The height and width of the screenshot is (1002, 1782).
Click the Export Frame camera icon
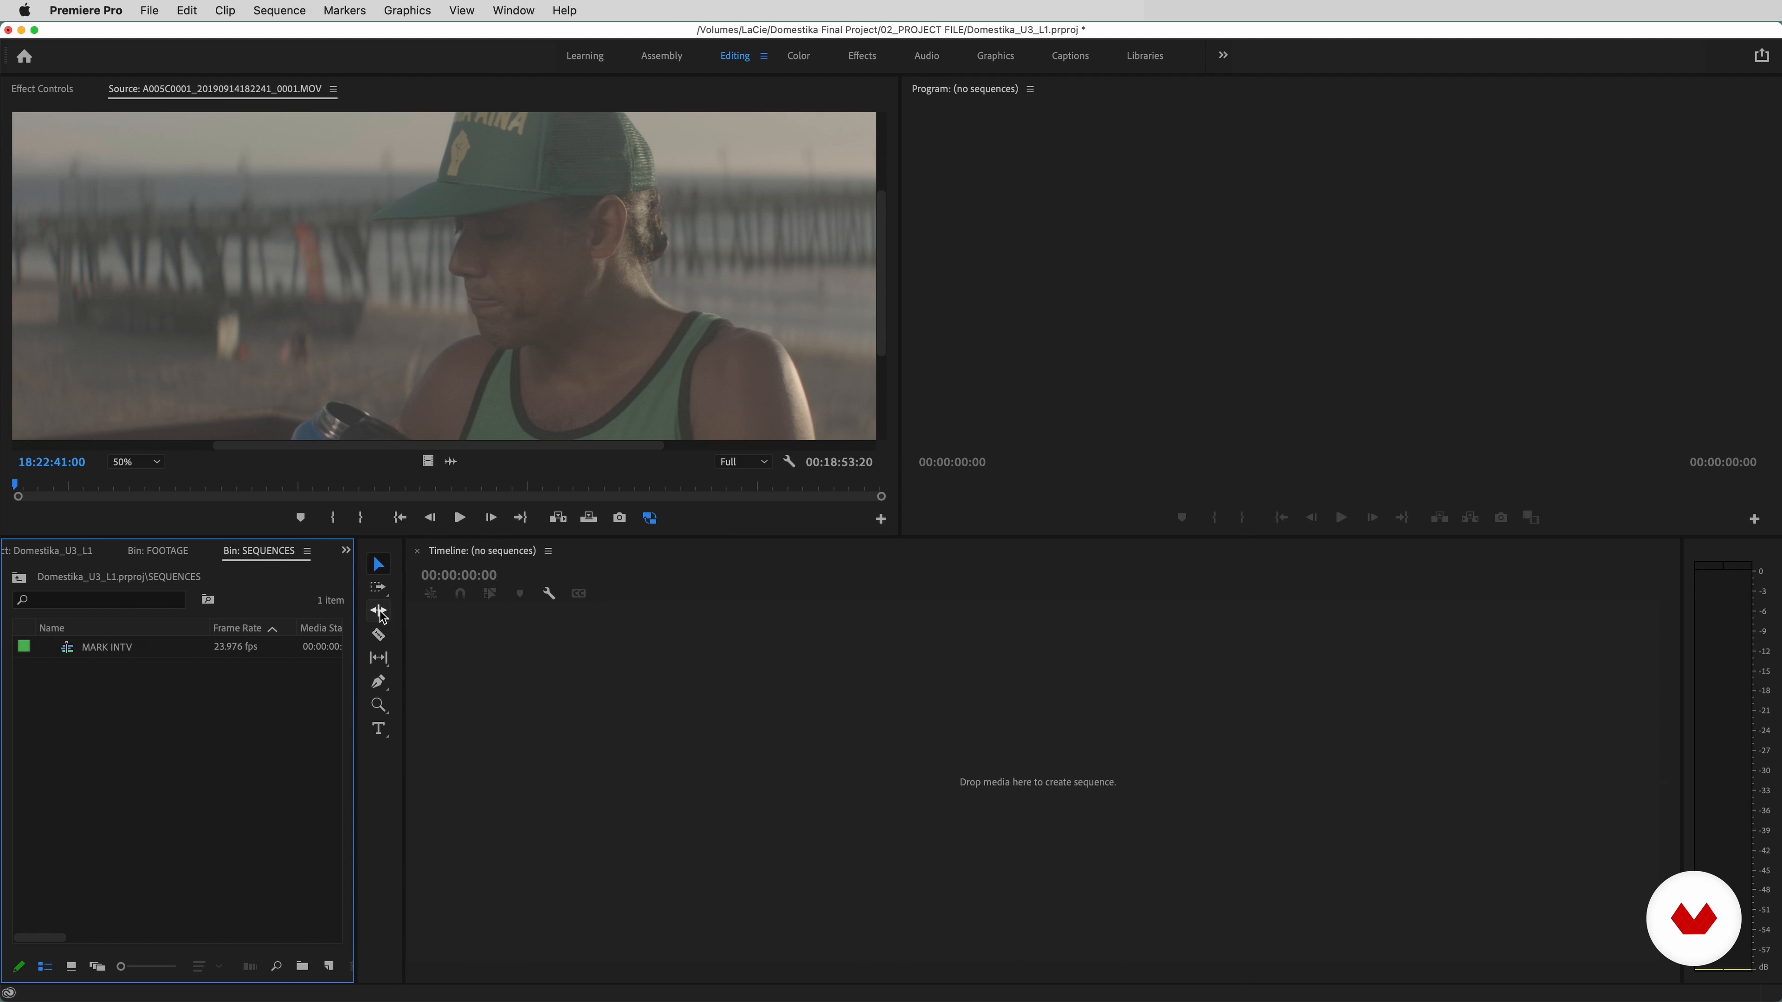(x=619, y=517)
